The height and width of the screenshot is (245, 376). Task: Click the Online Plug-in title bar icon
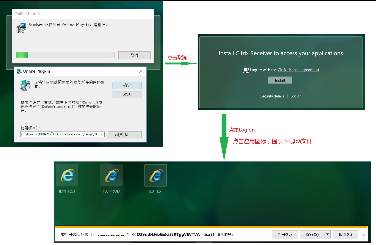[19, 71]
